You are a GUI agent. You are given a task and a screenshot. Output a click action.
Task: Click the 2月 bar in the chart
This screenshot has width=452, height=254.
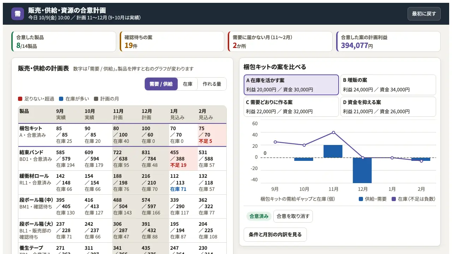pos(421,159)
